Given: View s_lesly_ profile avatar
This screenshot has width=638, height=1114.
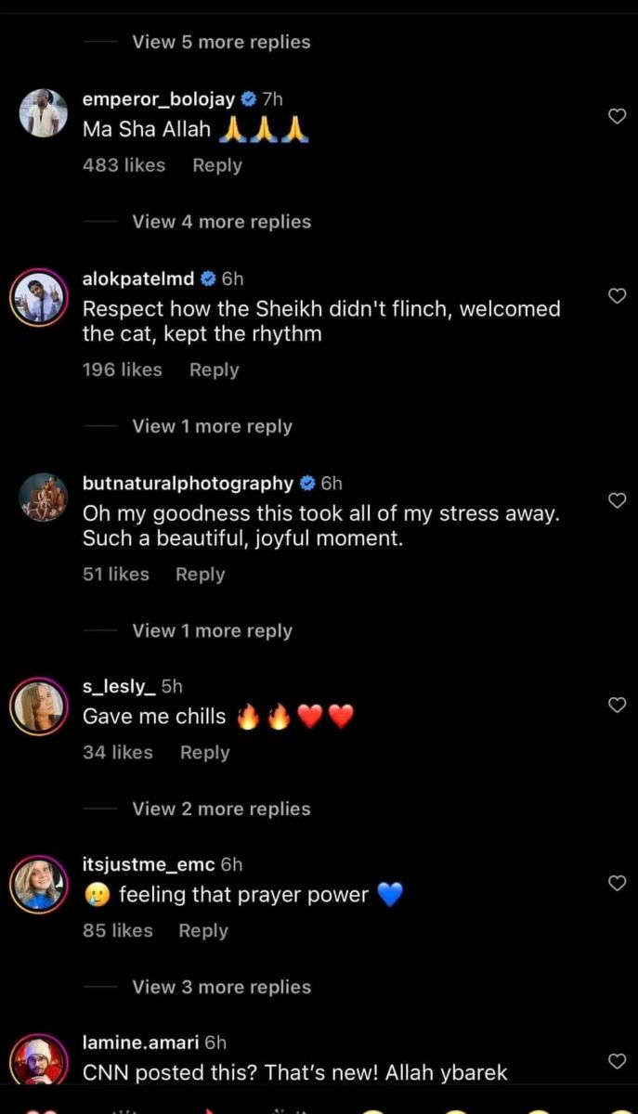Looking at the screenshot, I should click(39, 707).
